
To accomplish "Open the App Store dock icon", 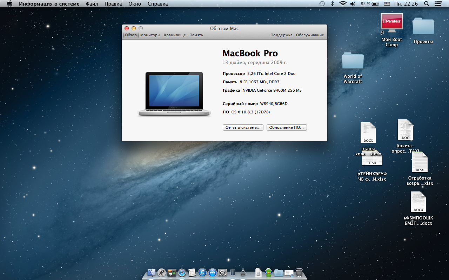I will coord(212,273).
